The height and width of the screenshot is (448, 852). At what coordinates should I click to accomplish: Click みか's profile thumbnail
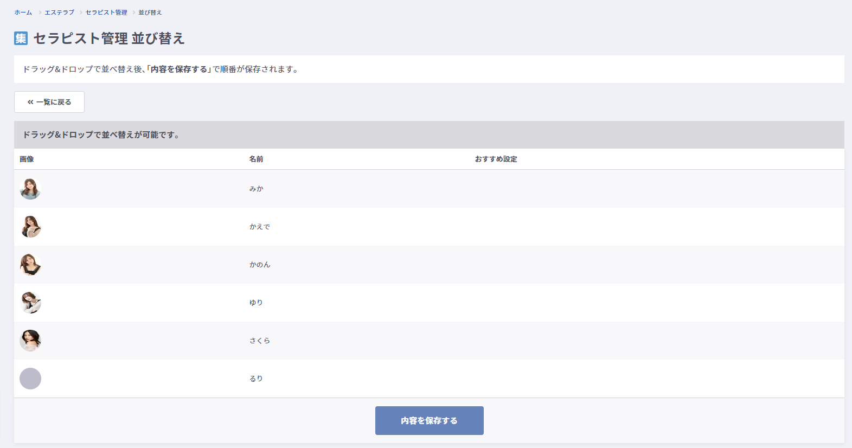[x=30, y=189]
